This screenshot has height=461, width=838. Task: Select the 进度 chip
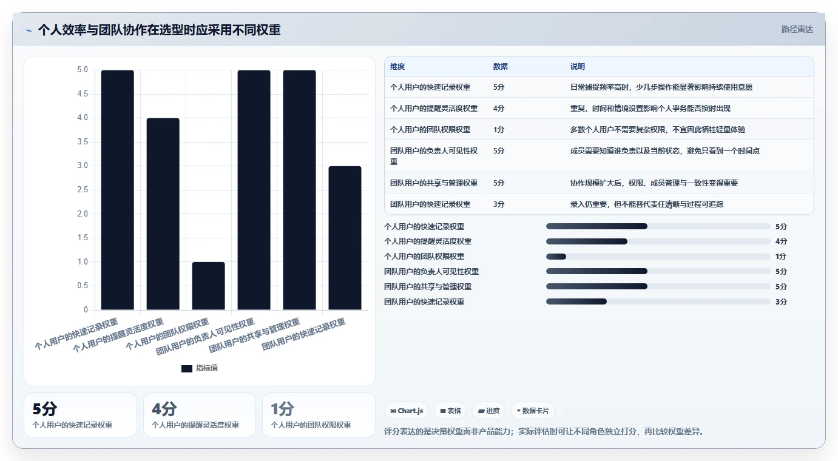(488, 411)
